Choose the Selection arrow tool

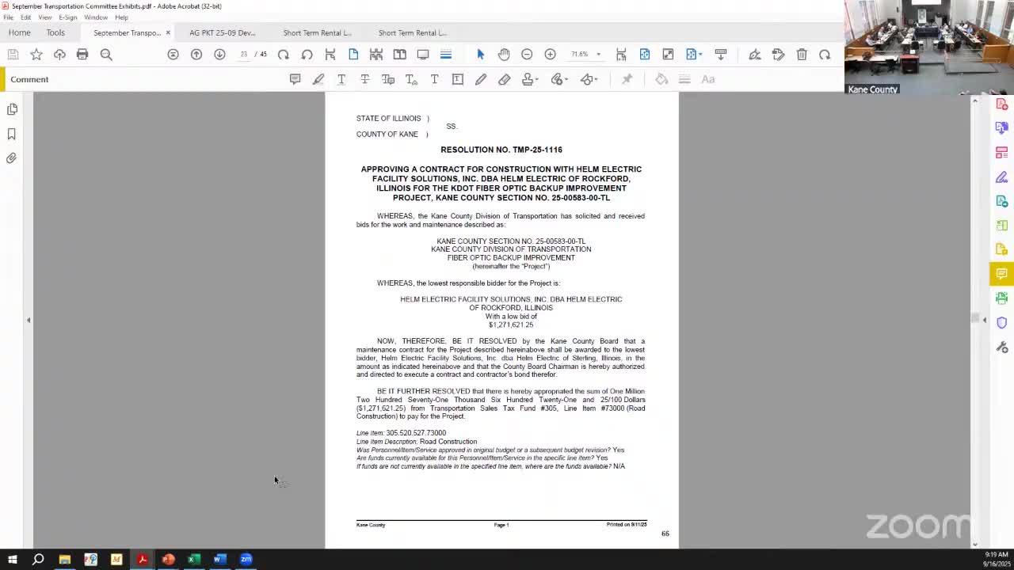click(480, 55)
